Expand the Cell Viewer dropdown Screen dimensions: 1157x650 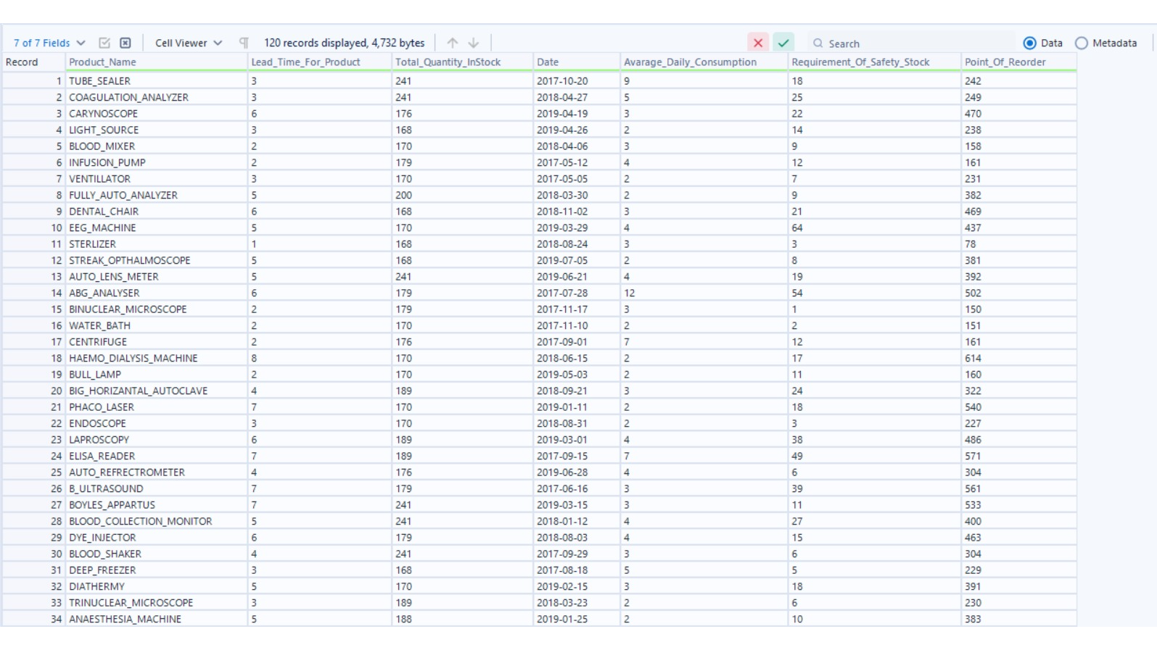[x=189, y=43]
